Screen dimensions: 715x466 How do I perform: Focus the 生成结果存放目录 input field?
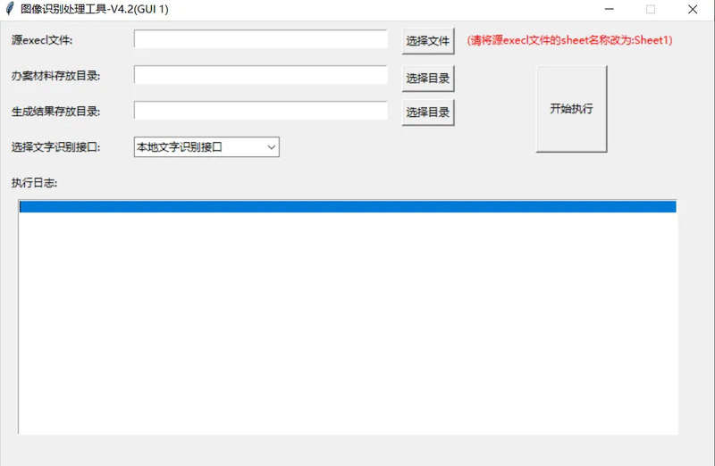261,111
